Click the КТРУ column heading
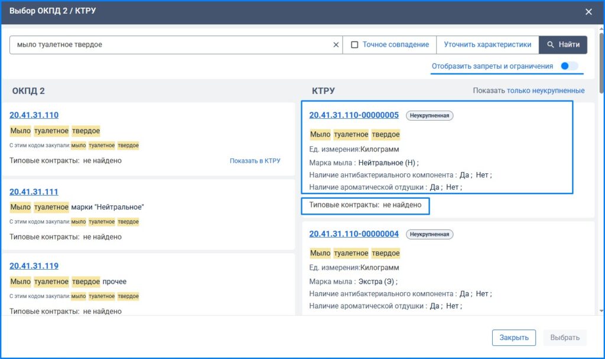 [323, 91]
